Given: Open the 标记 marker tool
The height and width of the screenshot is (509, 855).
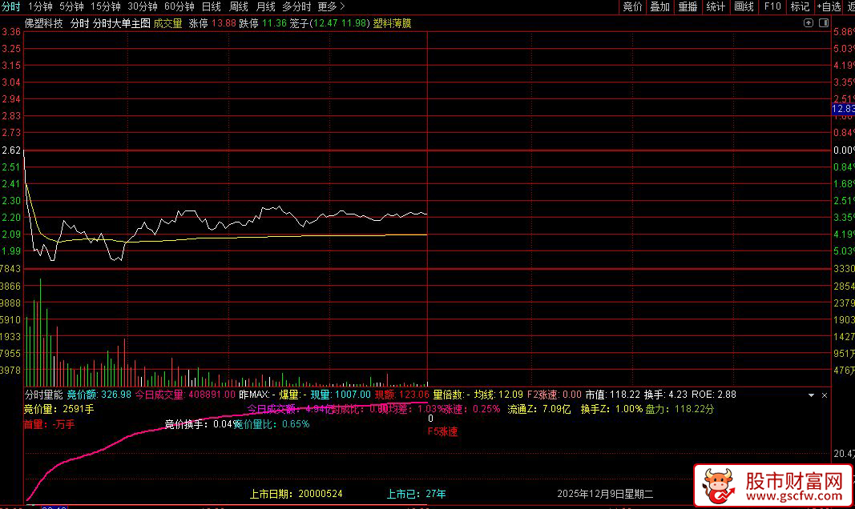Looking at the screenshot, I should [798, 6].
